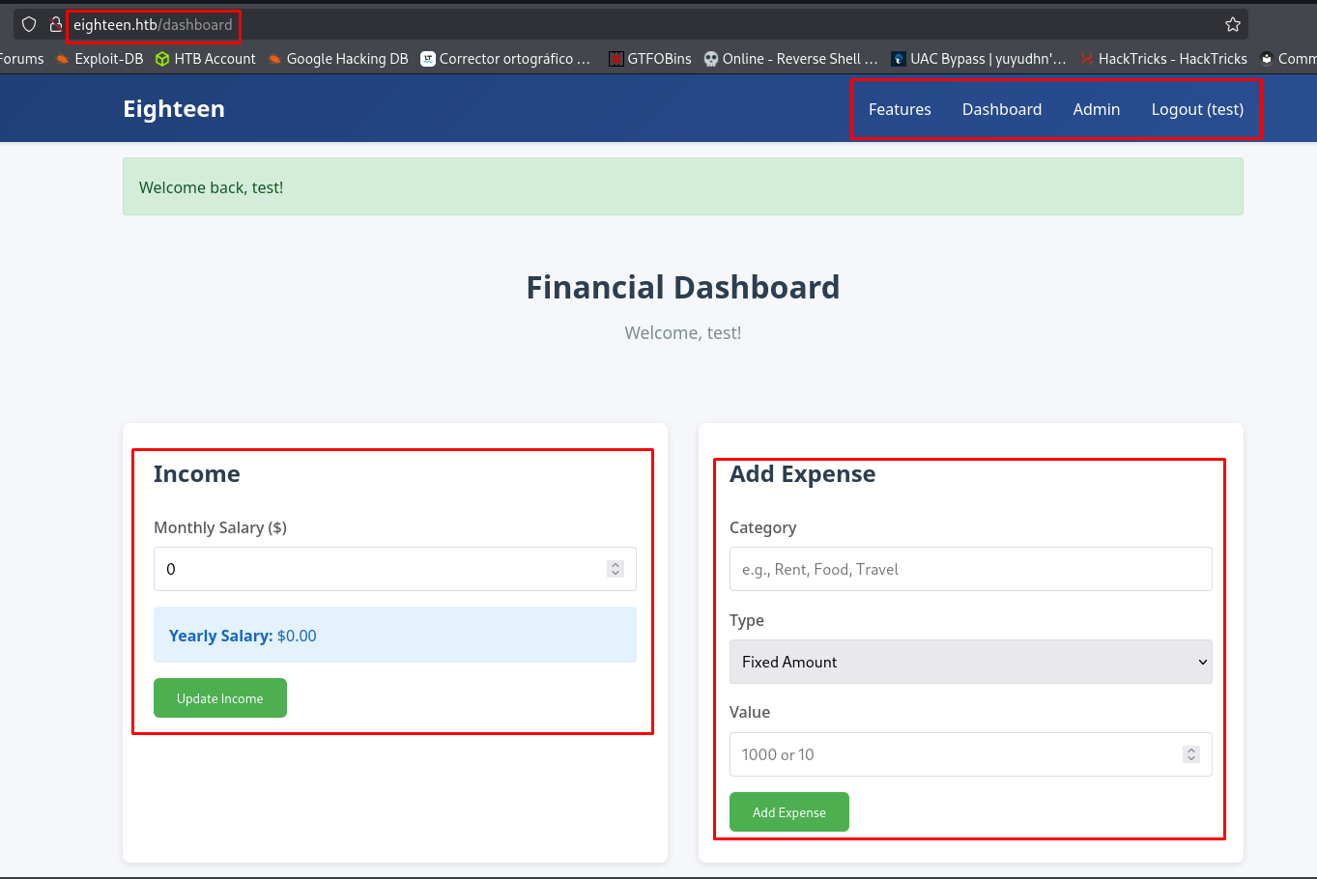
Task: Open the GTFOBins bookmark
Action: [x=649, y=59]
